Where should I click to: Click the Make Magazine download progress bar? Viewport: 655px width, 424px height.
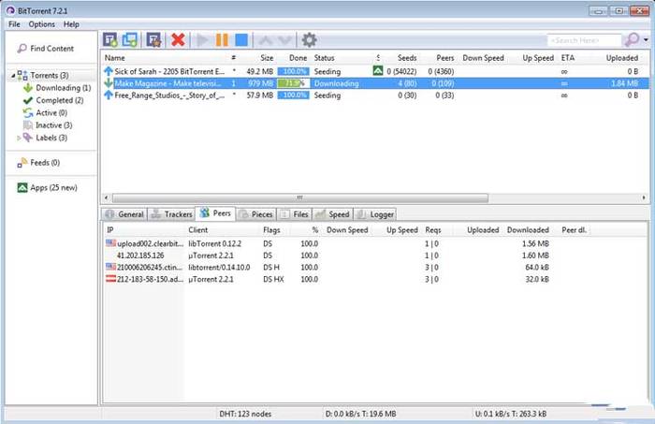coord(295,82)
